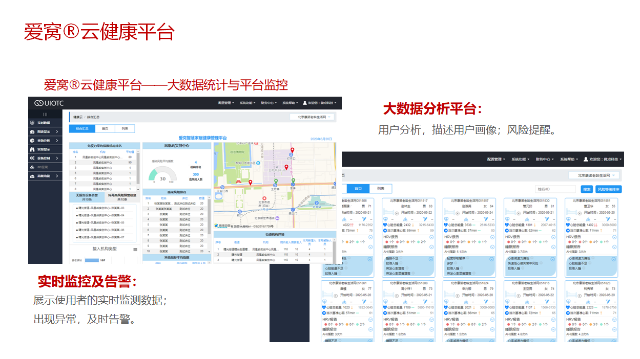The height and width of the screenshot is (359, 640).
Task: Click the user avatar icon in right screenshot
Action: [x=586, y=159]
